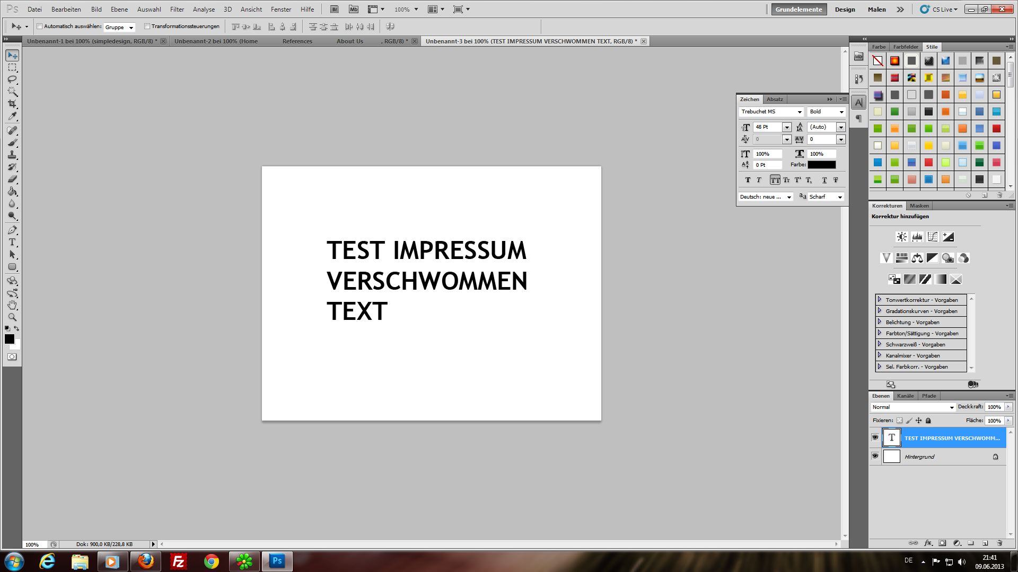The image size is (1018, 572).
Task: Switch to the Kanäle tab
Action: coord(905,396)
